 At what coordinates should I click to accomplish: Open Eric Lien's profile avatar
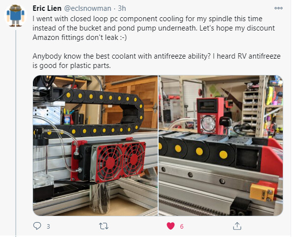pos(15,16)
